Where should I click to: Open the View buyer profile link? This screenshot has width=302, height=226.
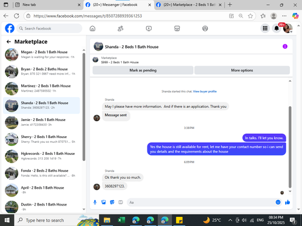click(205, 92)
